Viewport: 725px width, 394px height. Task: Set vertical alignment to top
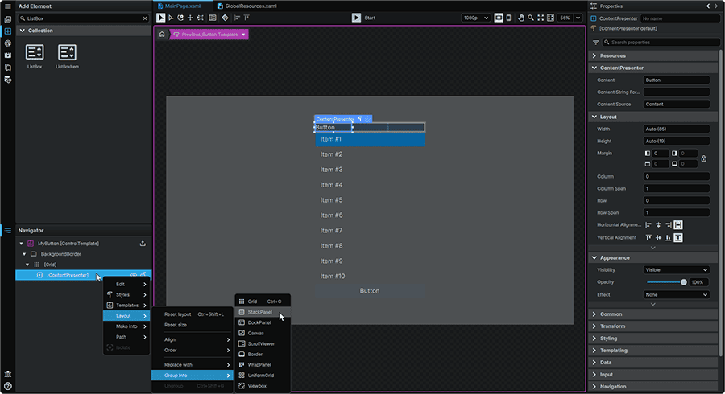point(648,237)
